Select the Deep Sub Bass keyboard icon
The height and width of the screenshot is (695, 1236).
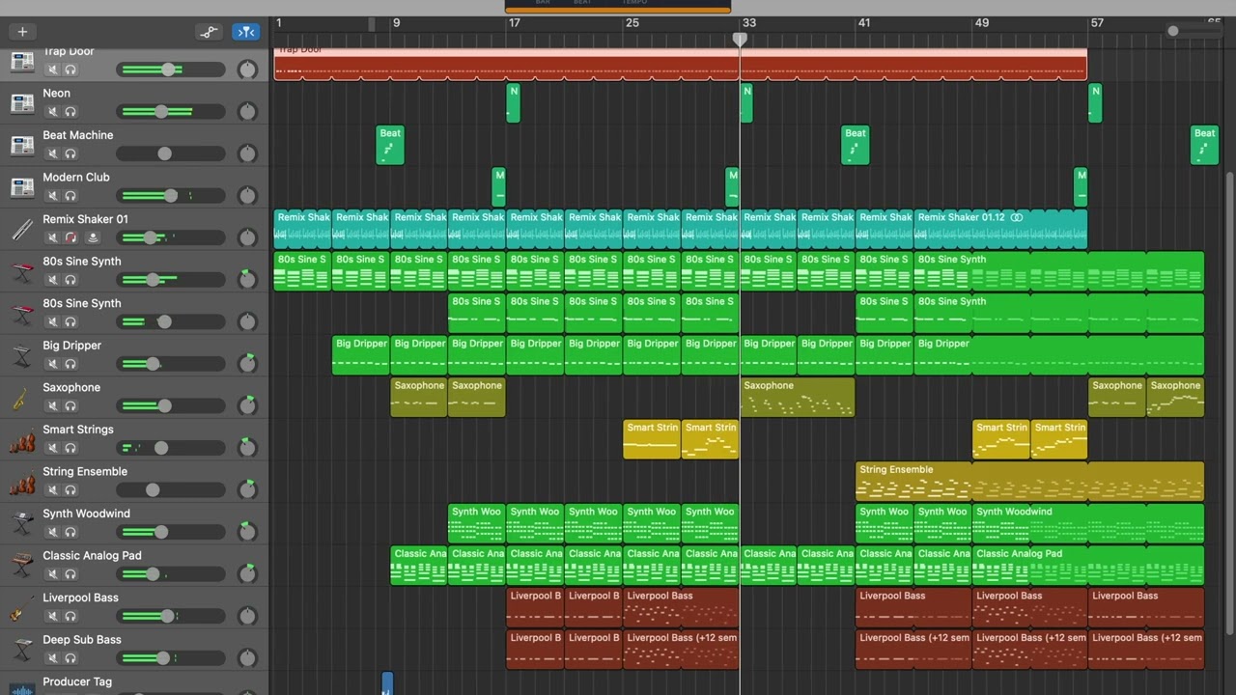[x=22, y=650]
